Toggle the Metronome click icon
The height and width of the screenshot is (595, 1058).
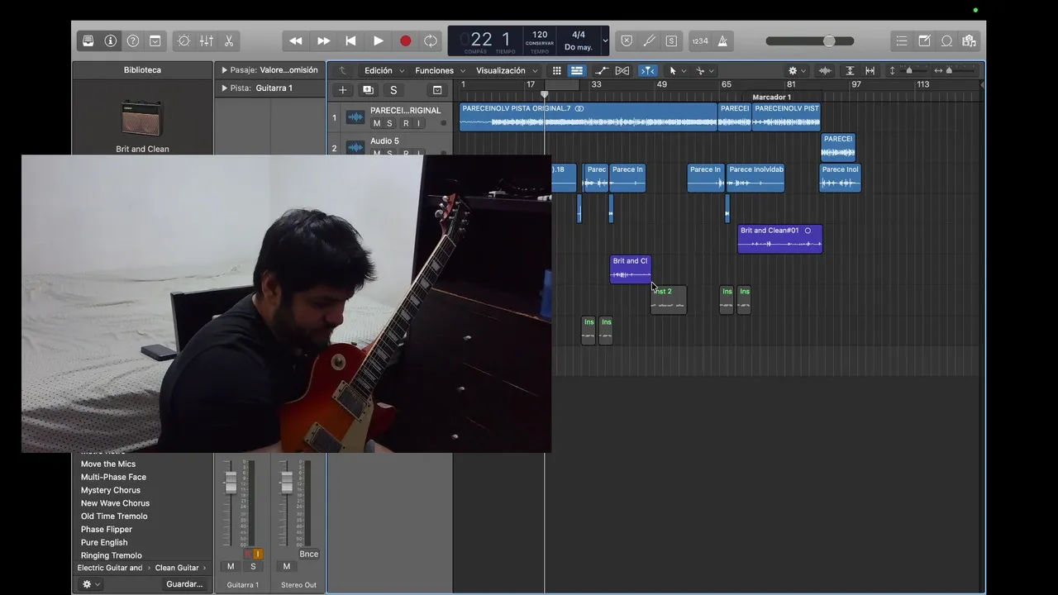(x=722, y=40)
